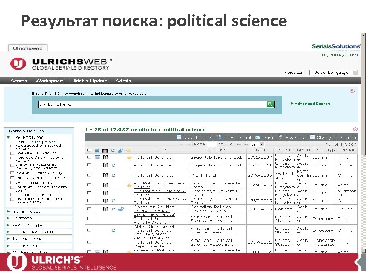Click the page number input box
The height and width of the screenshot is (274, 366).
tap(211, 144)
